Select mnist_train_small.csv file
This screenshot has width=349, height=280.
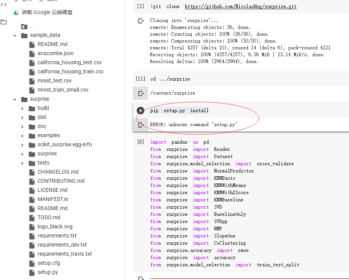coord(63,90)
